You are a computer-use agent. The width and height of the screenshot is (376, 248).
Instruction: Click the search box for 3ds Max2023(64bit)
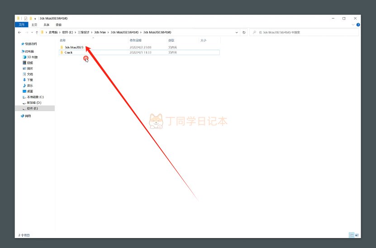[304, 33]
